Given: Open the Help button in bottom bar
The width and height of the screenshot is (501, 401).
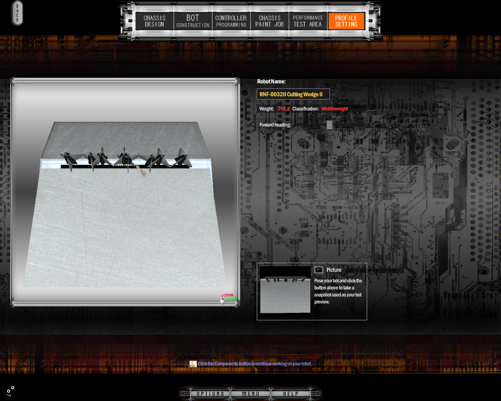Looking at the screenshot, I should (291, 394).
